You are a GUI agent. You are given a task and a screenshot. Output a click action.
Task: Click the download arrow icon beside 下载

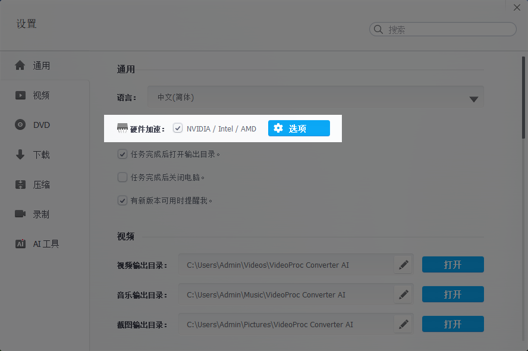click(20, 154)
